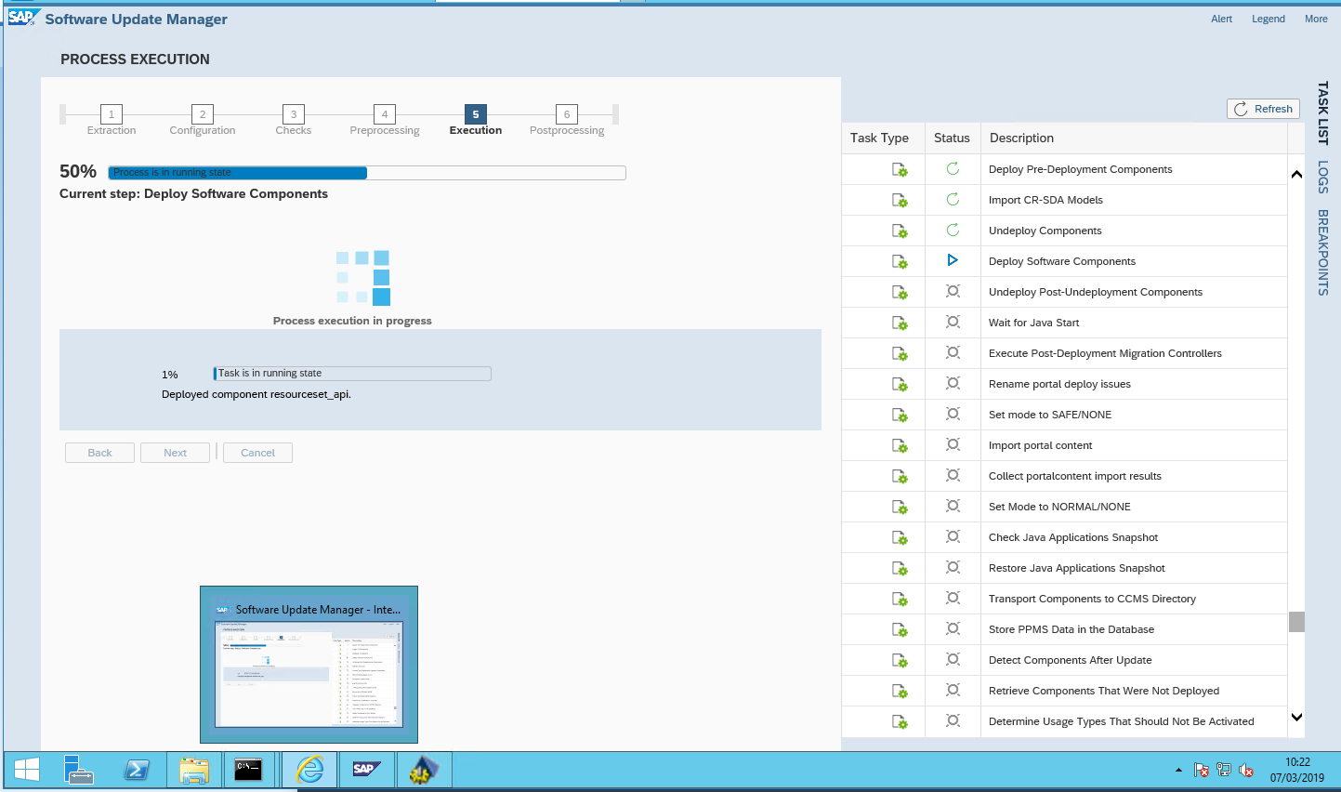Image resolution: width=1341 pixels, height=792 pixels.
Task: Click task type icon for Import portal content
Action: click(900, 446)
